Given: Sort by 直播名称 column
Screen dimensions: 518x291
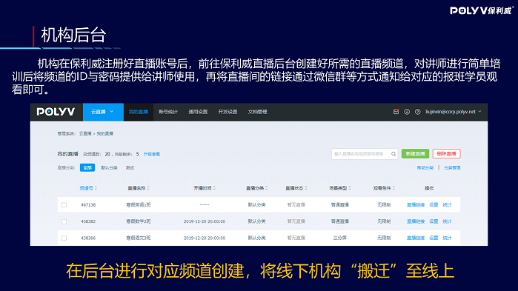Looking at the screenshot, I should coord(139,188).
